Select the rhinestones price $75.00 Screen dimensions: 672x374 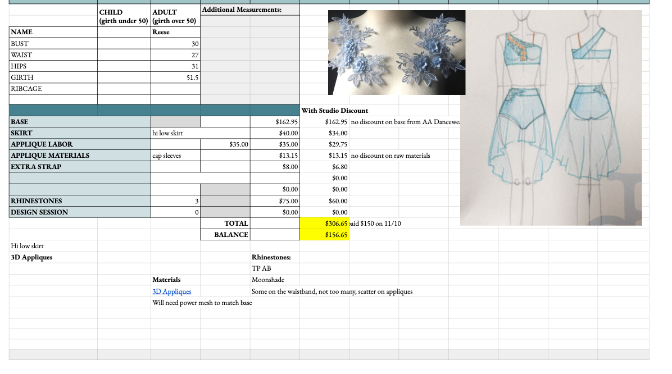pos(275,201)
